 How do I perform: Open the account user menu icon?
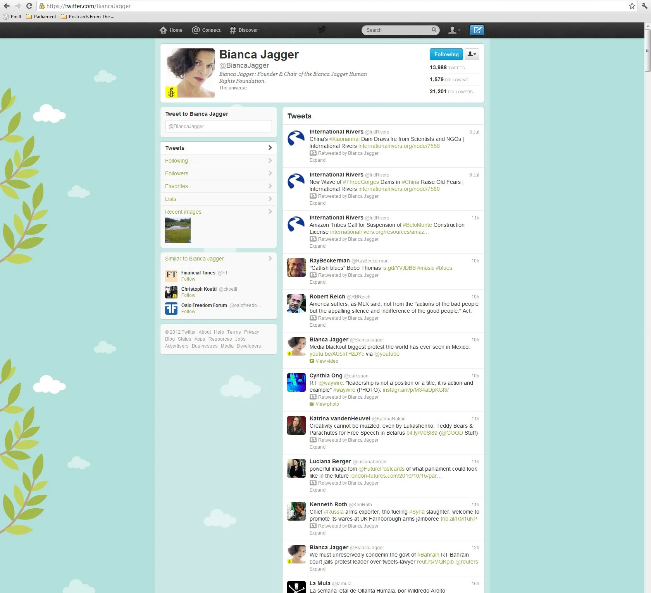click(454, 30)
